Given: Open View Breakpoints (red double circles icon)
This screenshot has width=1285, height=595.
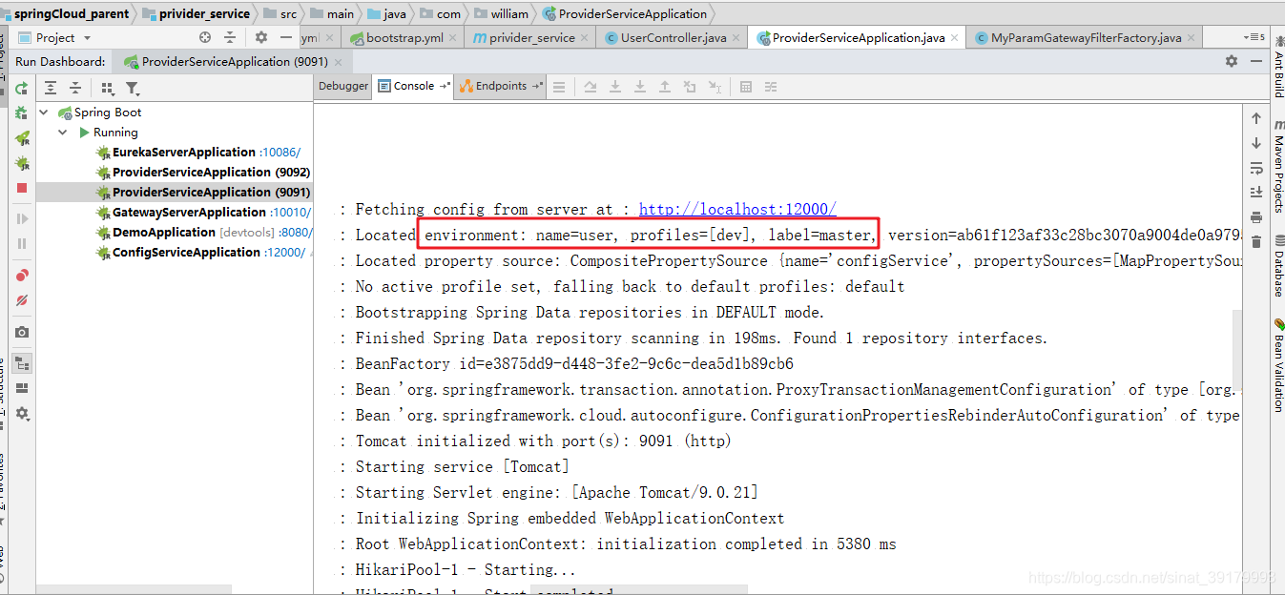Looking at the screenshot, I should [x=22, y=276].
